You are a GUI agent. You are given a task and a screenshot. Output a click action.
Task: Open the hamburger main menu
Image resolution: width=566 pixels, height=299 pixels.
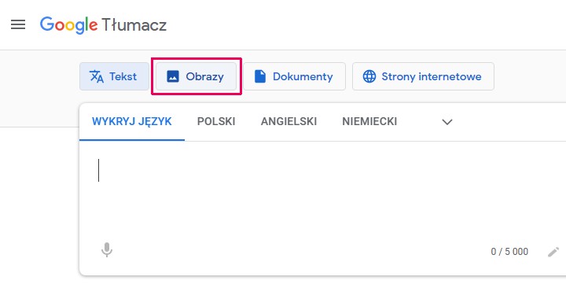coord(18,24)
